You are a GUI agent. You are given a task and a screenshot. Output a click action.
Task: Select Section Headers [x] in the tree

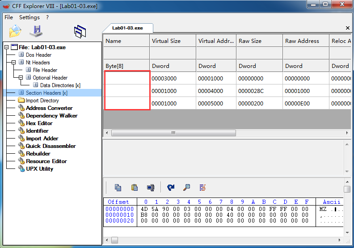(x=46, y=93)
